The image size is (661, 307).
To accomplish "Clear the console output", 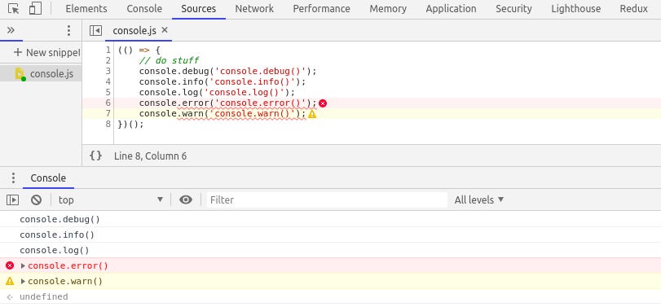I will tap(36, 200).
